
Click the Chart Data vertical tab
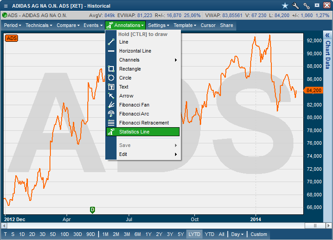(328, 55)
